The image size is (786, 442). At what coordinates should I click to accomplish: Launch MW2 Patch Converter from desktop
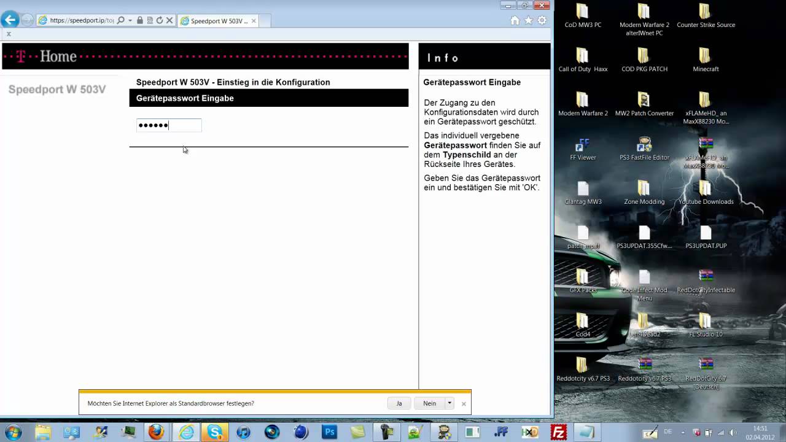click(x=644, y=104)
